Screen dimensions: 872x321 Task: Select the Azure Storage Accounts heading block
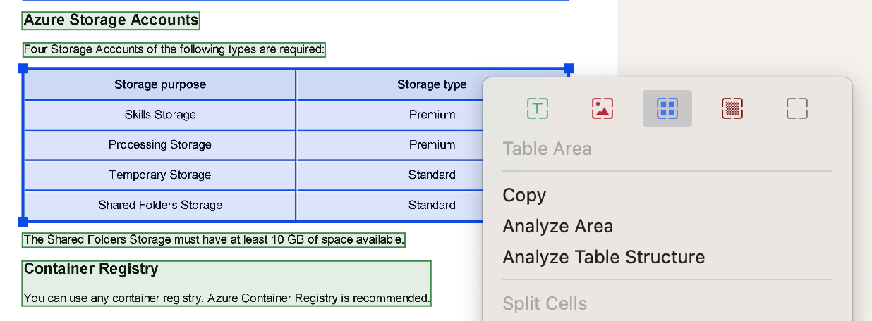(x=111, y=20)
